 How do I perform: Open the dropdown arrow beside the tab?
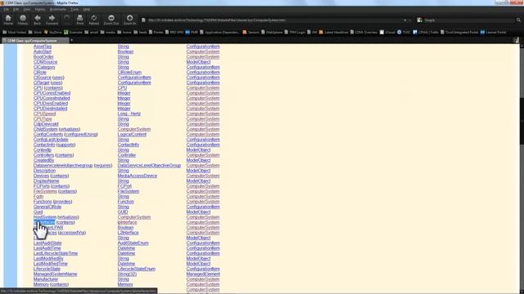click(71, 40)
